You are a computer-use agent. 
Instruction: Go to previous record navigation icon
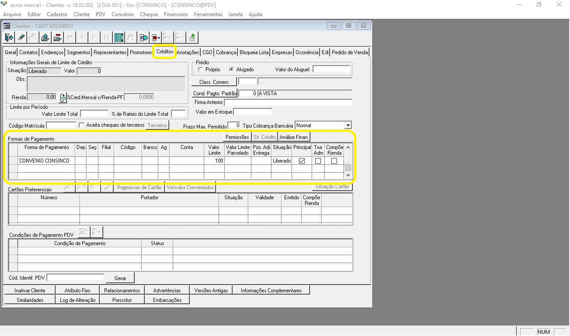click(x=82, y=38)
